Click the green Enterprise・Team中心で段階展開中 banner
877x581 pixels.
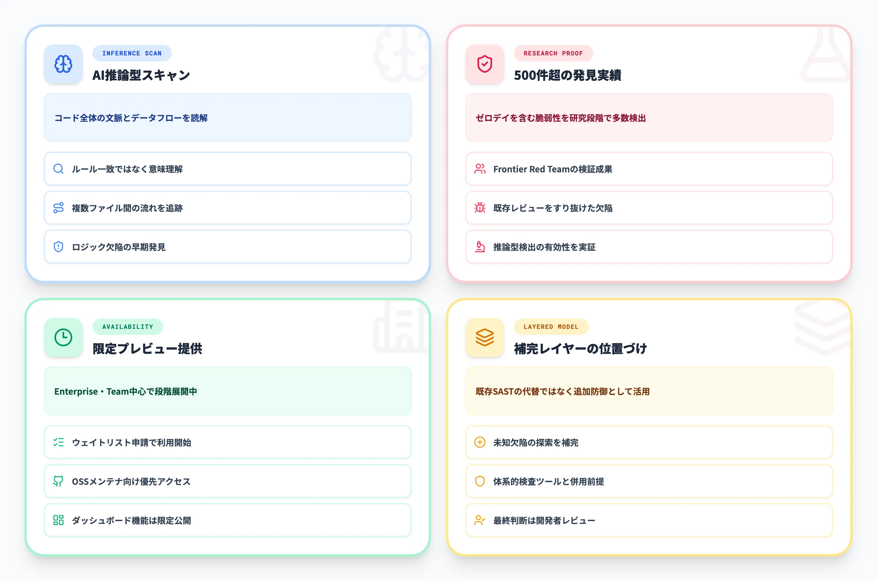click(227, 391)
